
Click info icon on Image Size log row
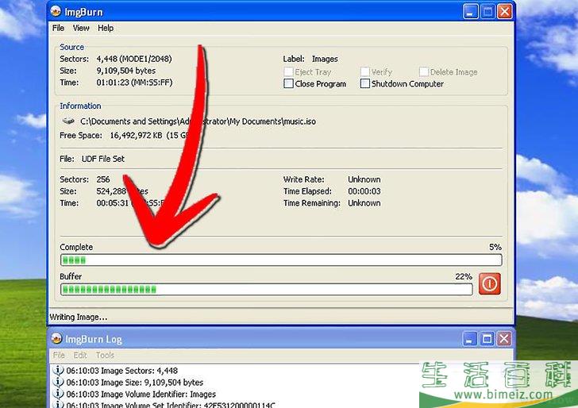58,382
